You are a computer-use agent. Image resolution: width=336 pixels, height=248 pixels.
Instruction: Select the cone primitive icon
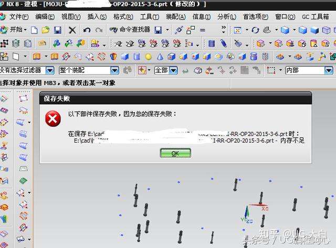coord(160,57)
